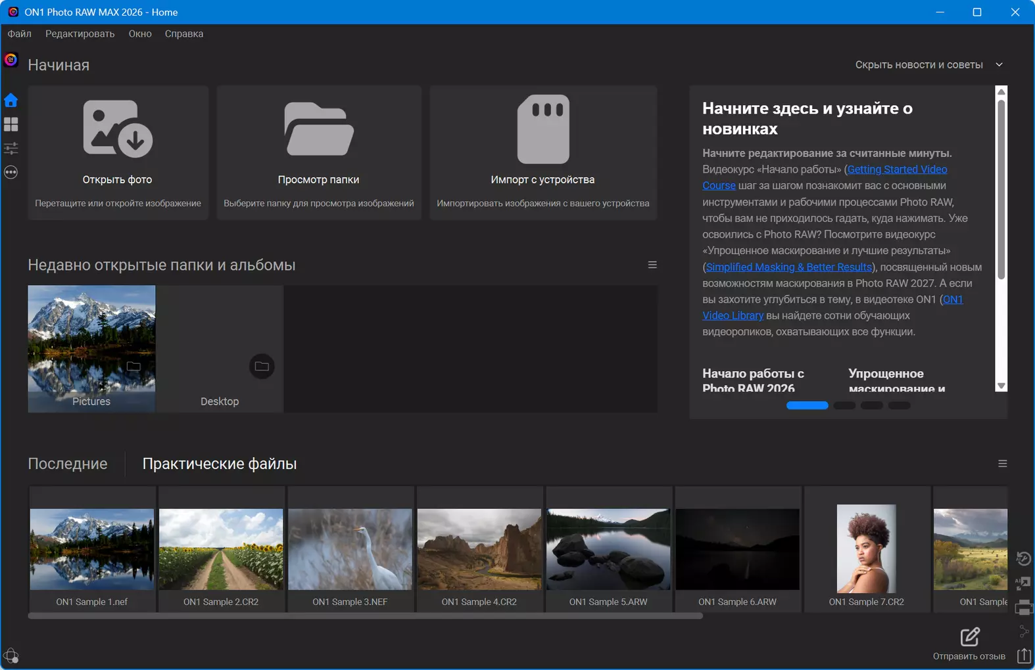This screenshot has height=670, width=1035.
Task: Switch to the Последние tab
Action: (x=68, y=464)
